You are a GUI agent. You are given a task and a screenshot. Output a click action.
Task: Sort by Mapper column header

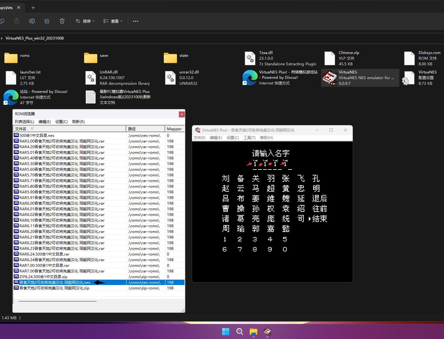pyautogui.click(x=174, y=129)
